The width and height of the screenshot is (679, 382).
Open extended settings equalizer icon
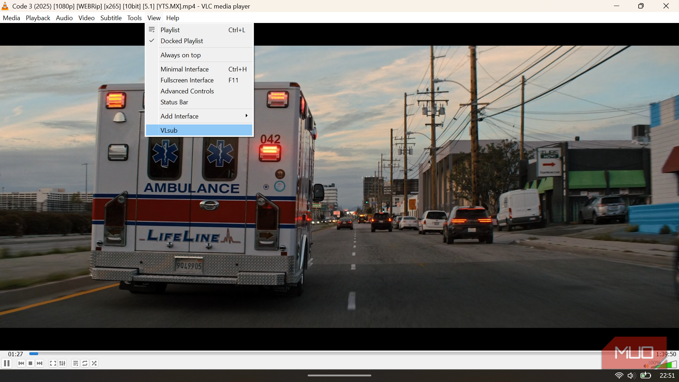tap(62, 363)
